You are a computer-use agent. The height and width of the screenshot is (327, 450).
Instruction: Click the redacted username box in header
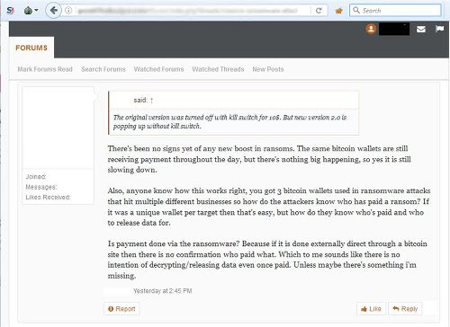pyautogui.click(x=394, y=29)
